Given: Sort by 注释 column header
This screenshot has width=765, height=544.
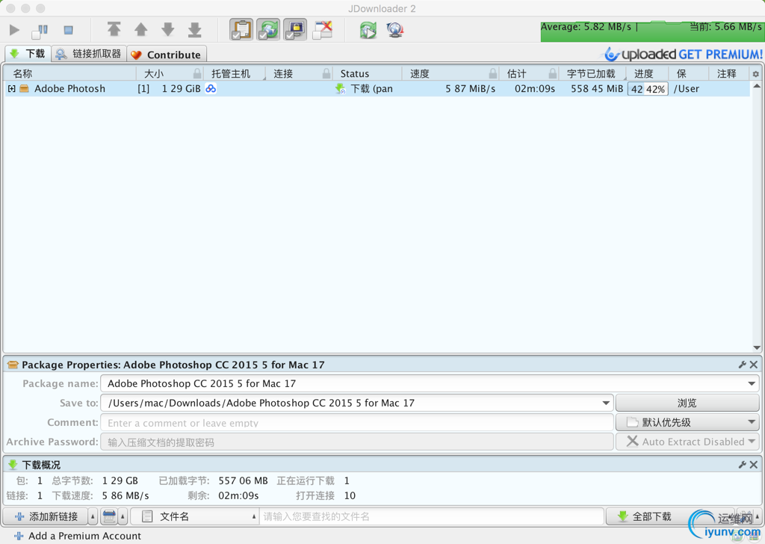Looking at the screenshot, I should (728, 74).
